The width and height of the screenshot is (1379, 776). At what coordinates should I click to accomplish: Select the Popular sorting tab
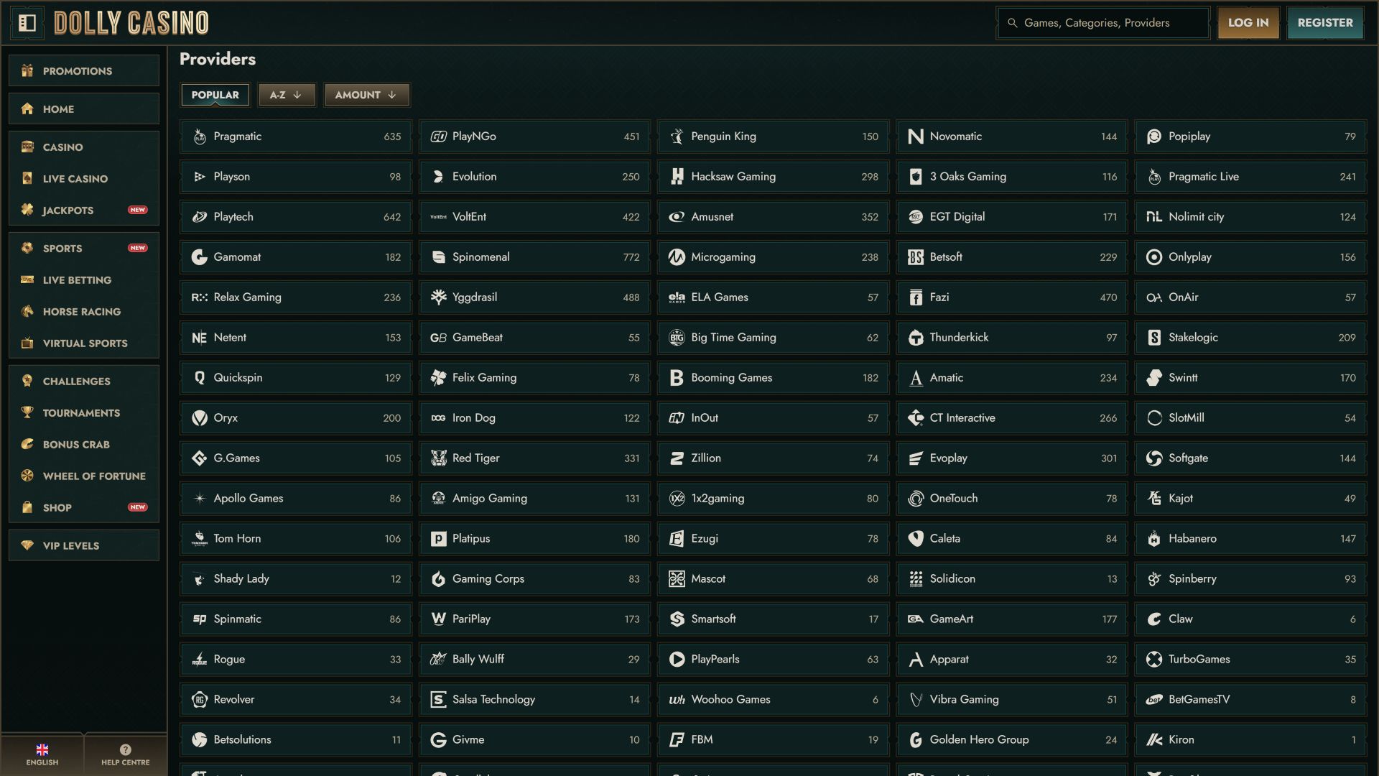coord(215,95)
